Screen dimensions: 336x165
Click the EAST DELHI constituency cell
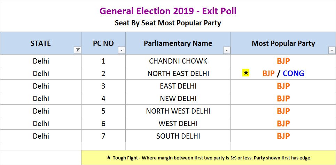[178, 86]
